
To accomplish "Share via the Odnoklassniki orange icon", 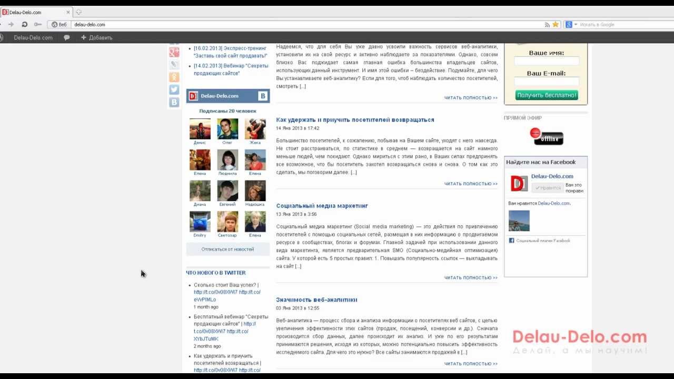I will tap(174, 77).
